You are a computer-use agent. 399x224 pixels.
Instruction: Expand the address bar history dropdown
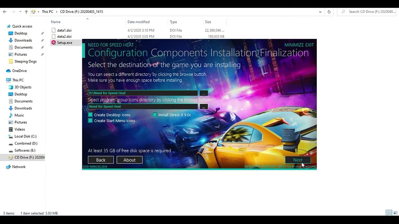[320, 12]
